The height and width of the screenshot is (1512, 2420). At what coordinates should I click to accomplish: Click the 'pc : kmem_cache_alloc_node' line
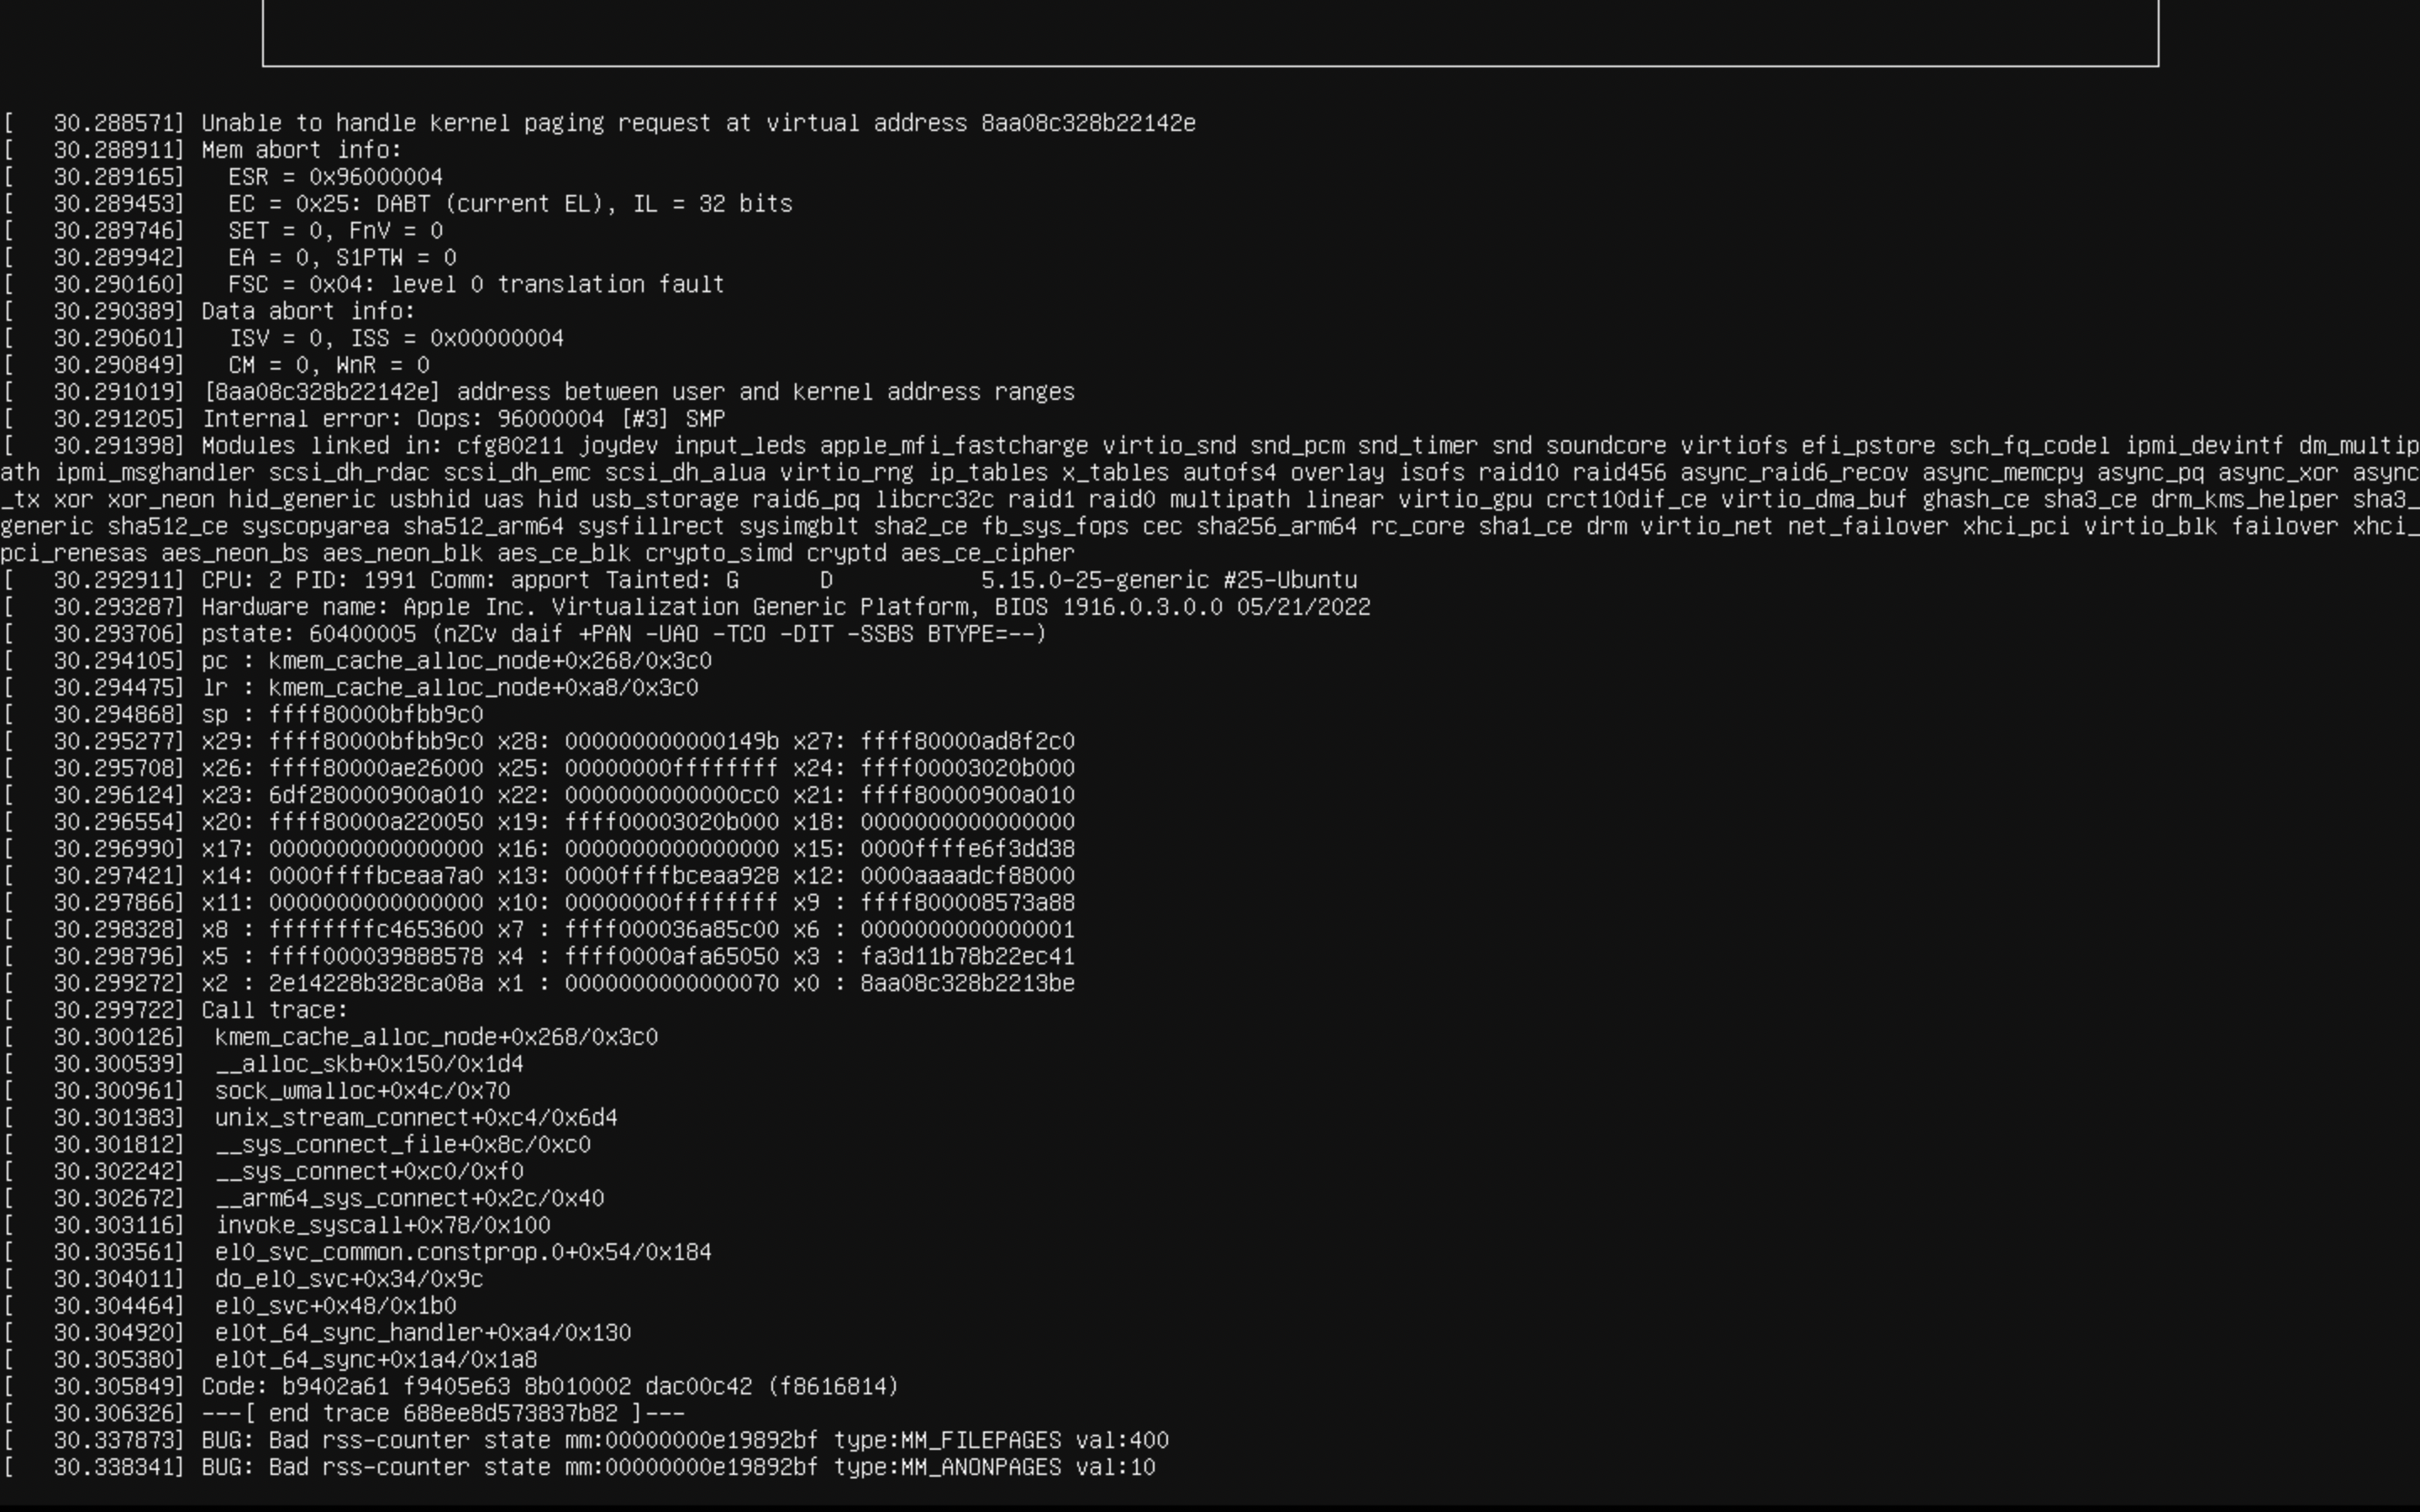[456, 662]
